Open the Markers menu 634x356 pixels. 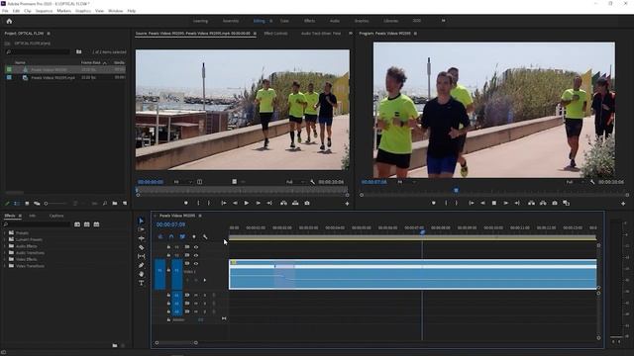click(x=63, y=11)
